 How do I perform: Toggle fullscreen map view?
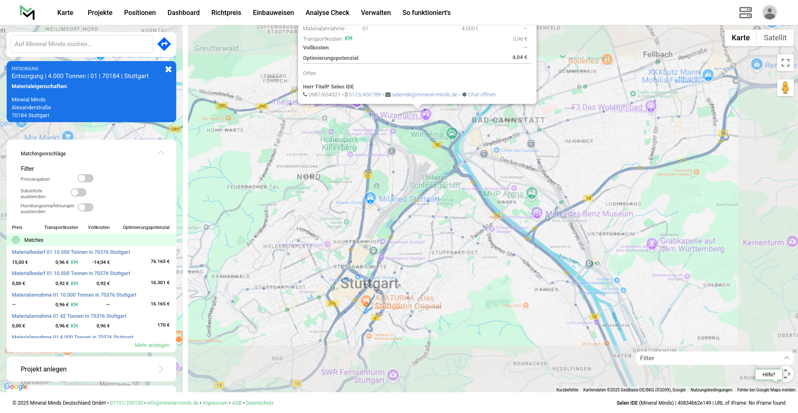click(785, 63)
